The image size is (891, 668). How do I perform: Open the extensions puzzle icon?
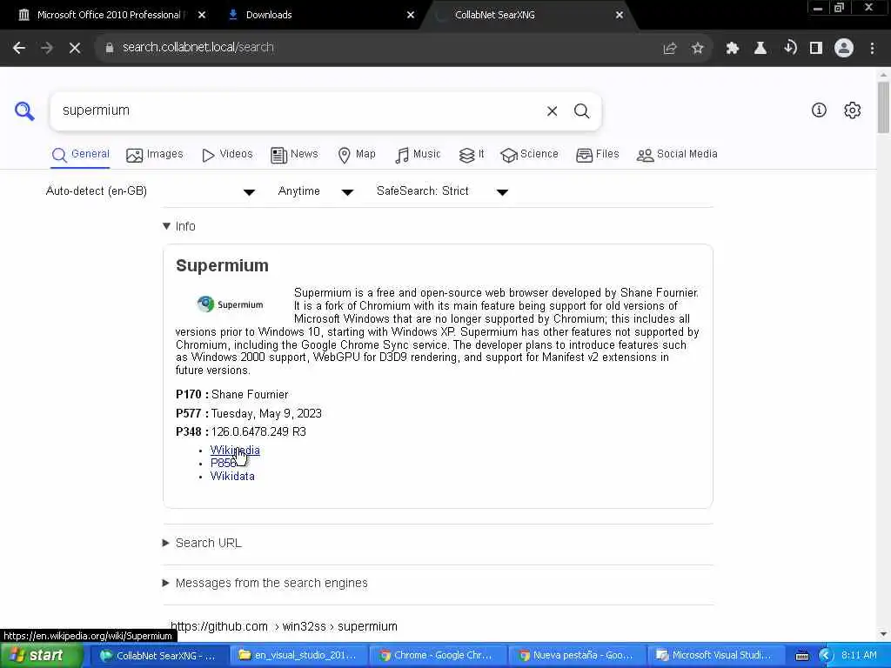pyautogui.click(x=732, y=49)
